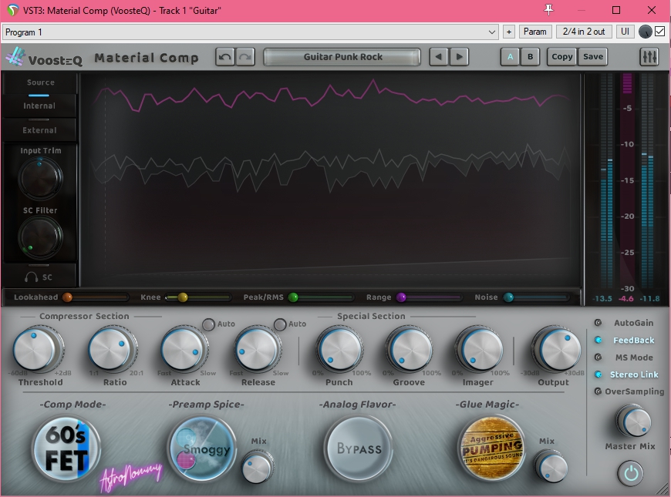Click the UI button
Screen dimensions: 671x497
[x=625, y=32]
